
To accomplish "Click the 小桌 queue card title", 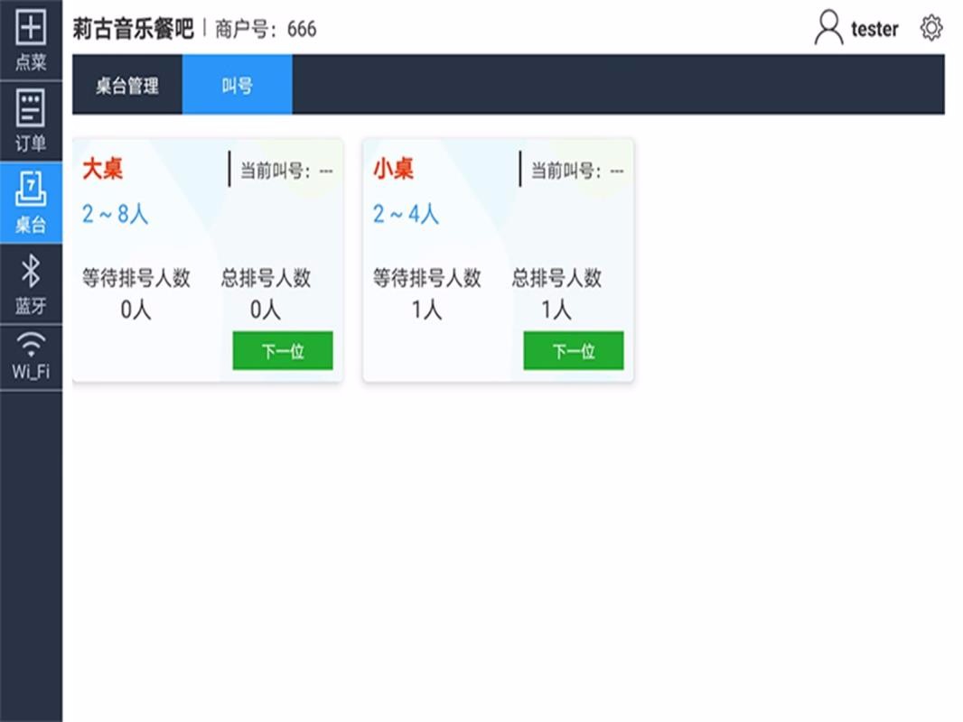I will pos(394,169).
